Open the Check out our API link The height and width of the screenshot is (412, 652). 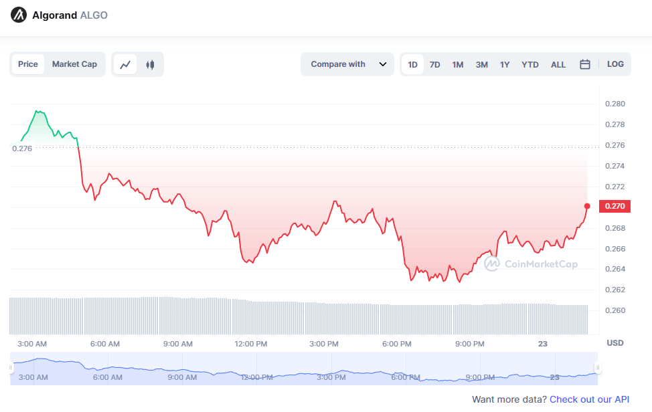[589, 399]
